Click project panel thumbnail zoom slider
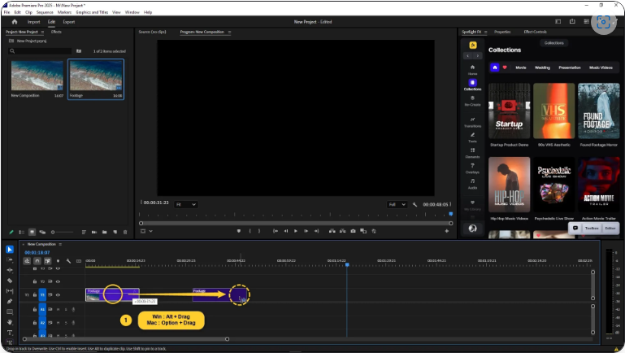The image size is (625, 353). [x=63, y=232]
